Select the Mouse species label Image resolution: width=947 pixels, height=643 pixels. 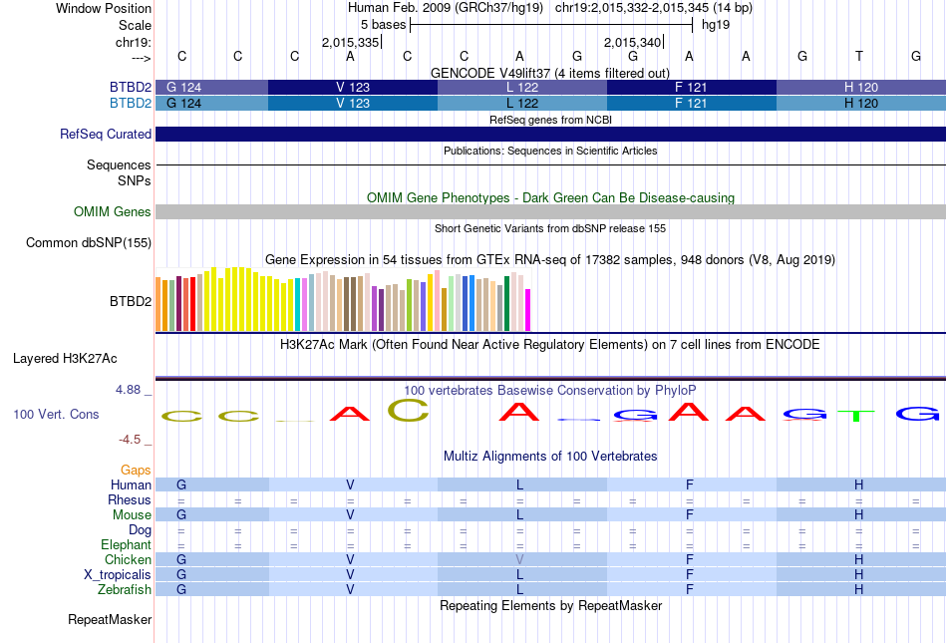coord(132,515)
